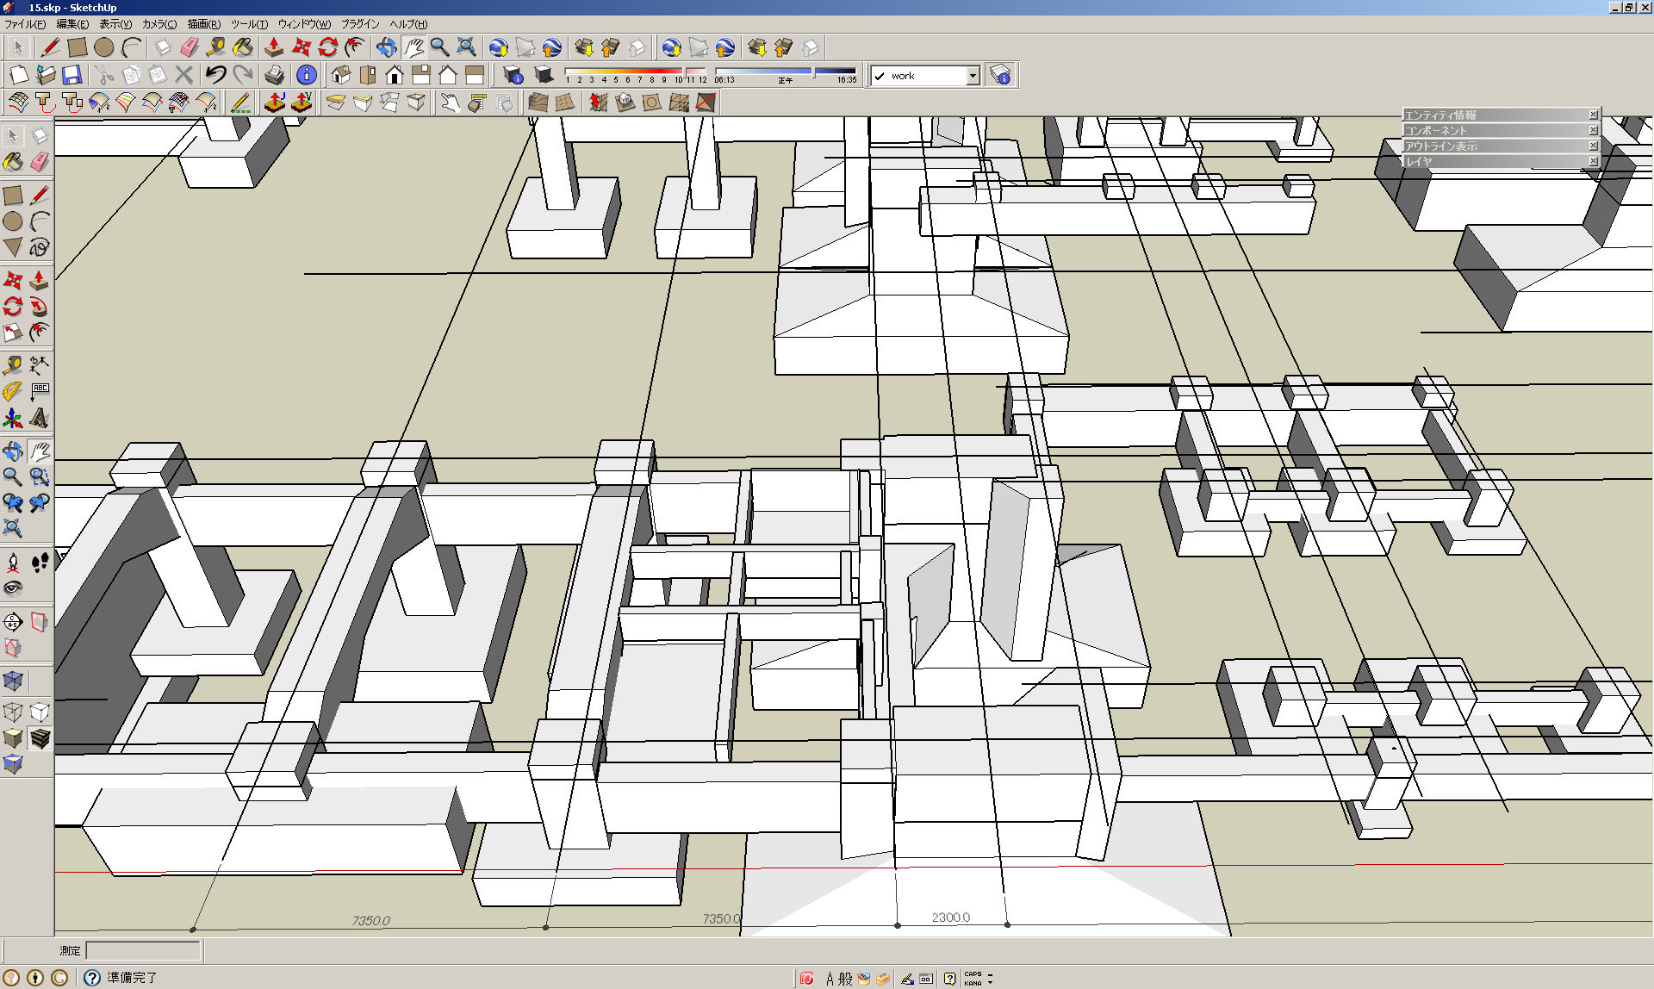Click the Zoom Extents icon in the top toolbar
Screen dimensions: 1654x989
coord(466,47)
